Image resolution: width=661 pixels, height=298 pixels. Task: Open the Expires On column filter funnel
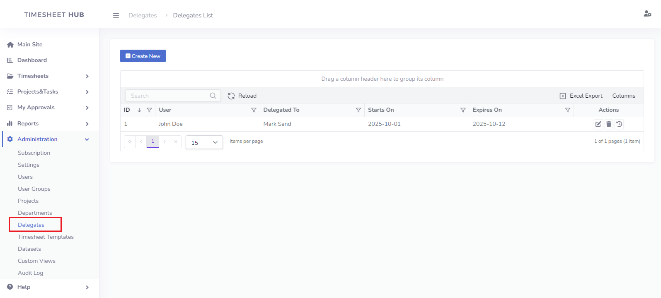568,110
